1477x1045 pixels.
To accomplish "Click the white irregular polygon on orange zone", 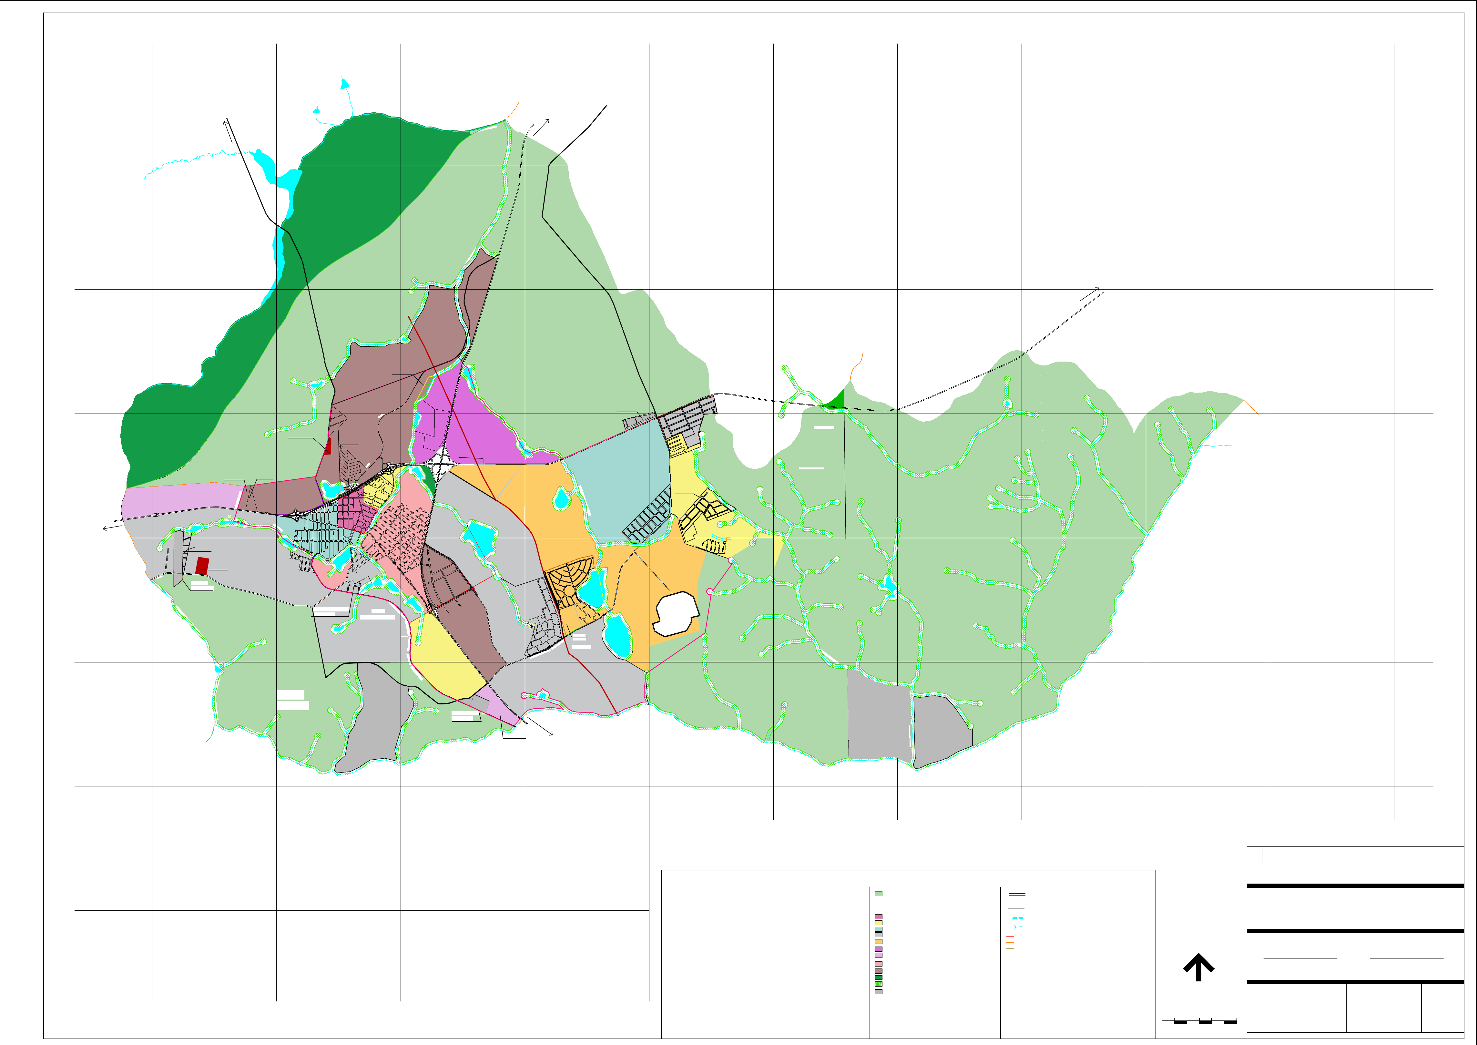I will [676, 614].
